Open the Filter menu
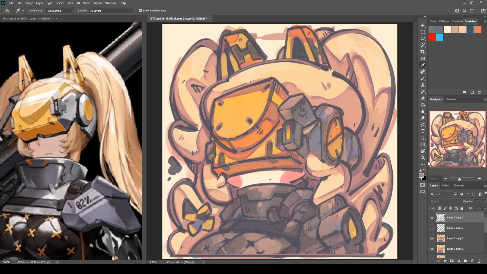The image size is (487, 274). [x=70, y=3]
